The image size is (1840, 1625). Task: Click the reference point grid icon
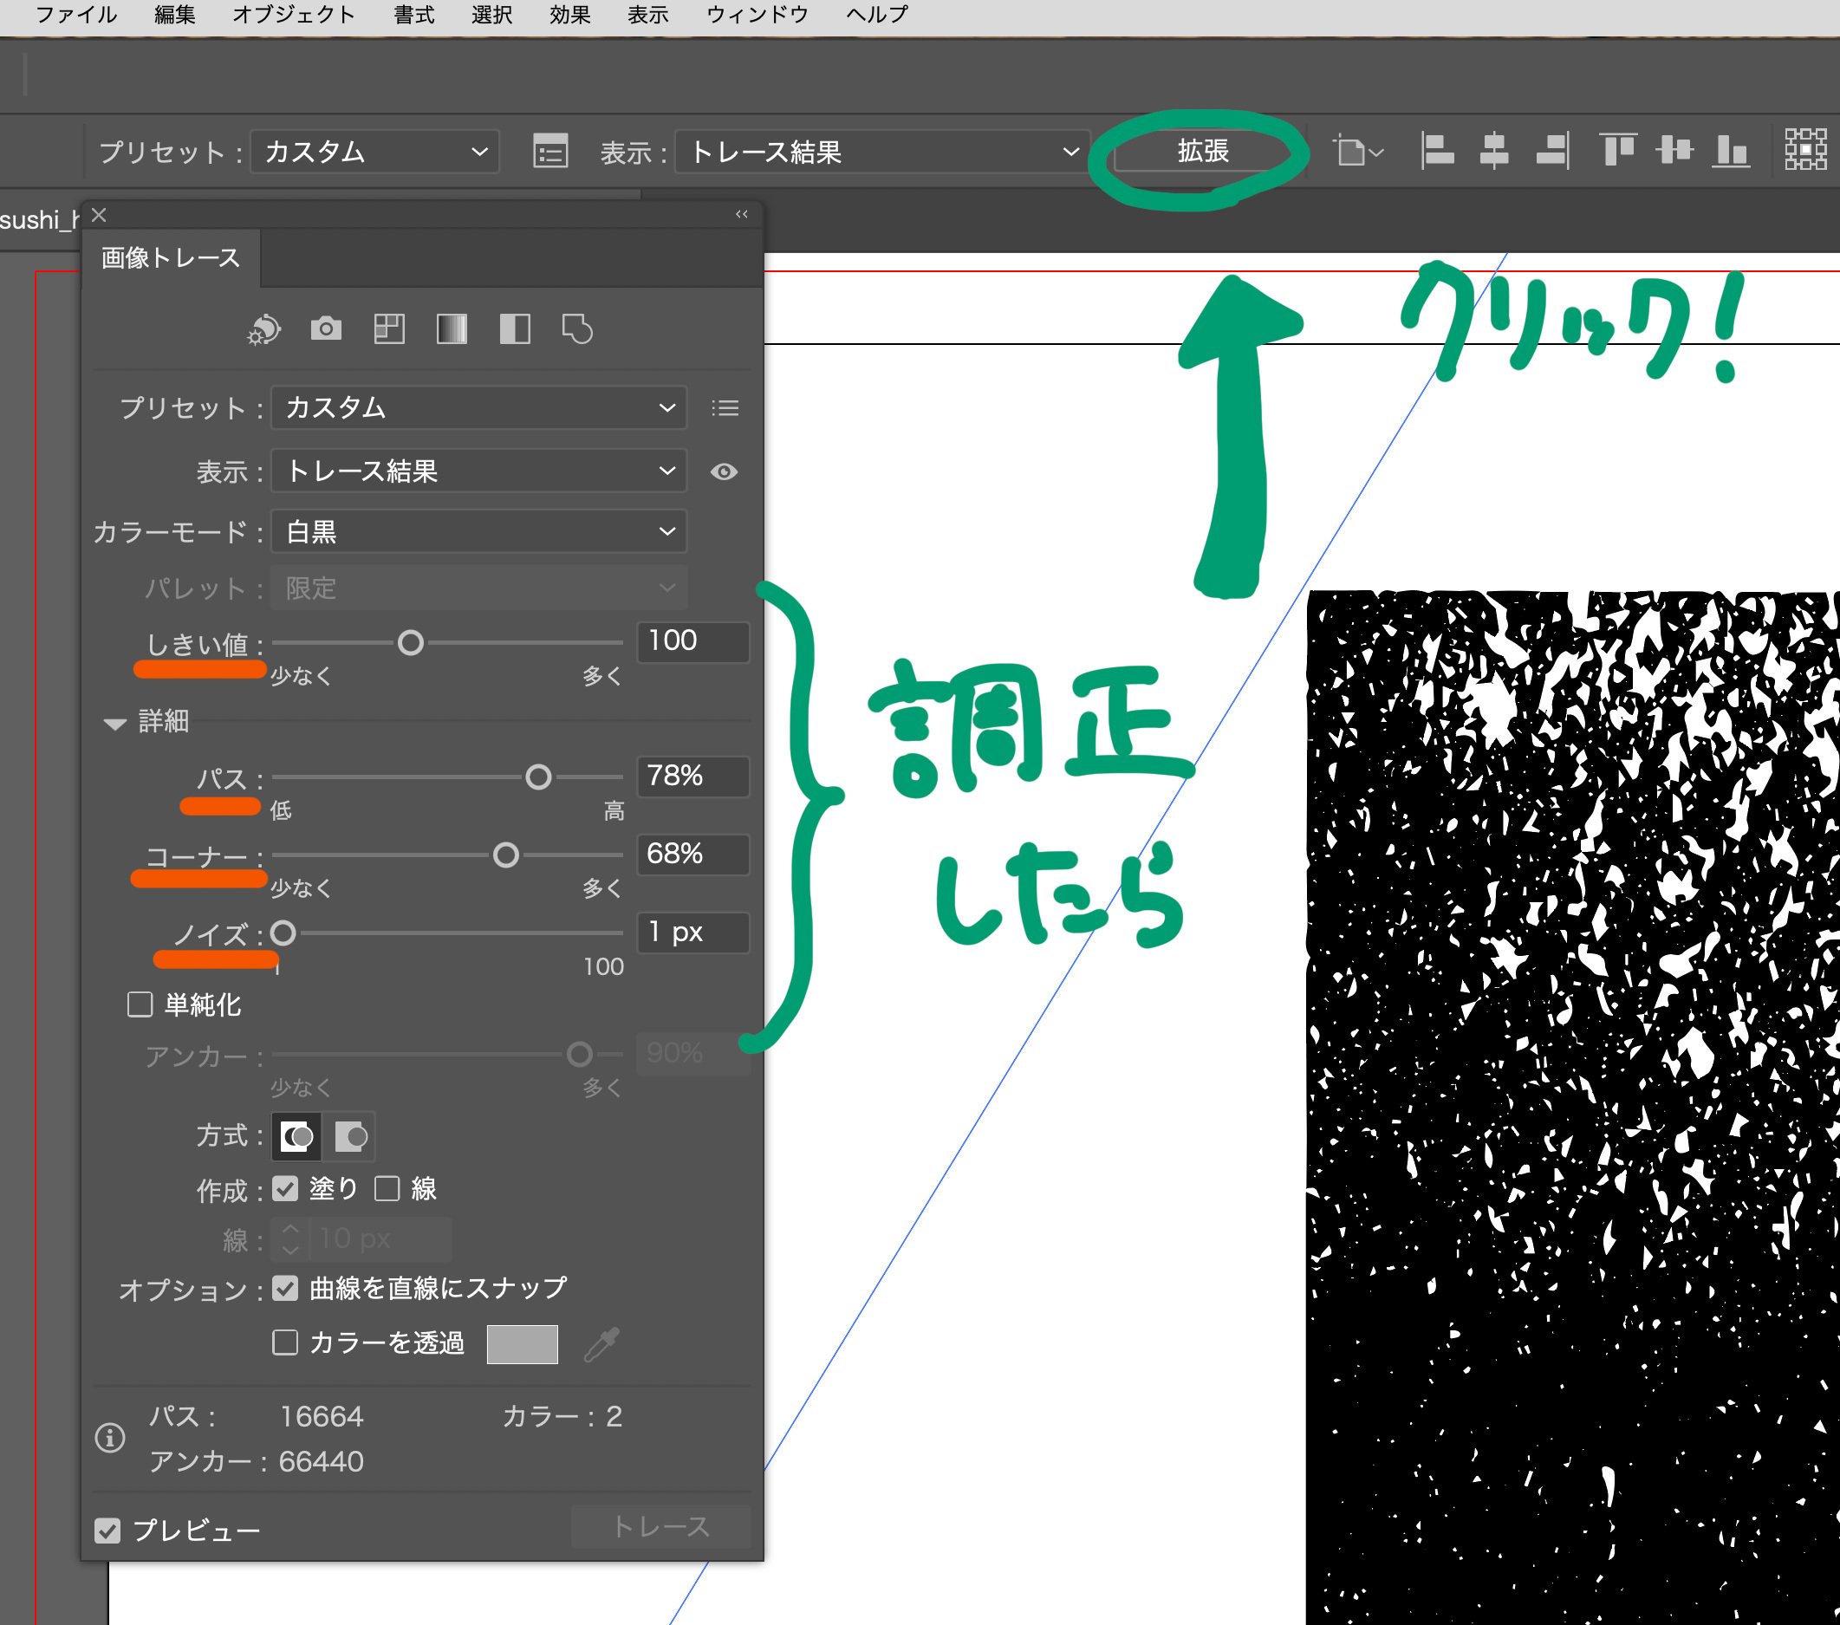pyautogui.click(x=1806, y=149)
